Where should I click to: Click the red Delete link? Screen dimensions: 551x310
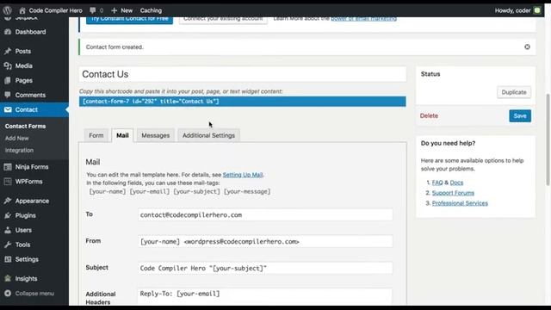[429, 115]
